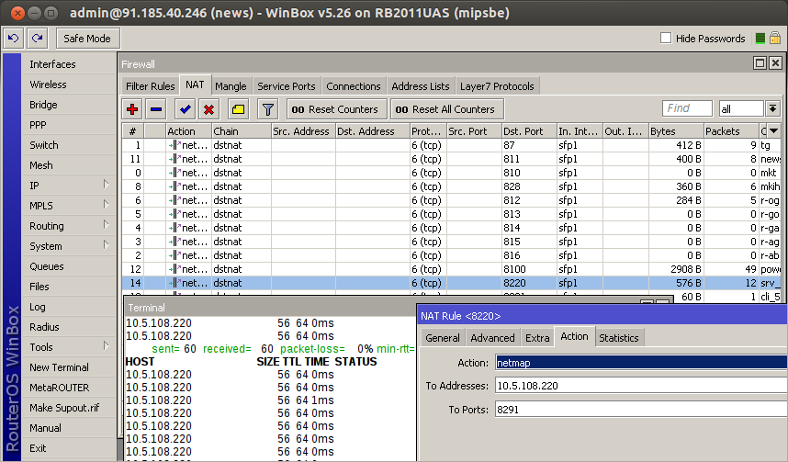Toggle the Hide Passwords checkbox

tap(666, 39)
